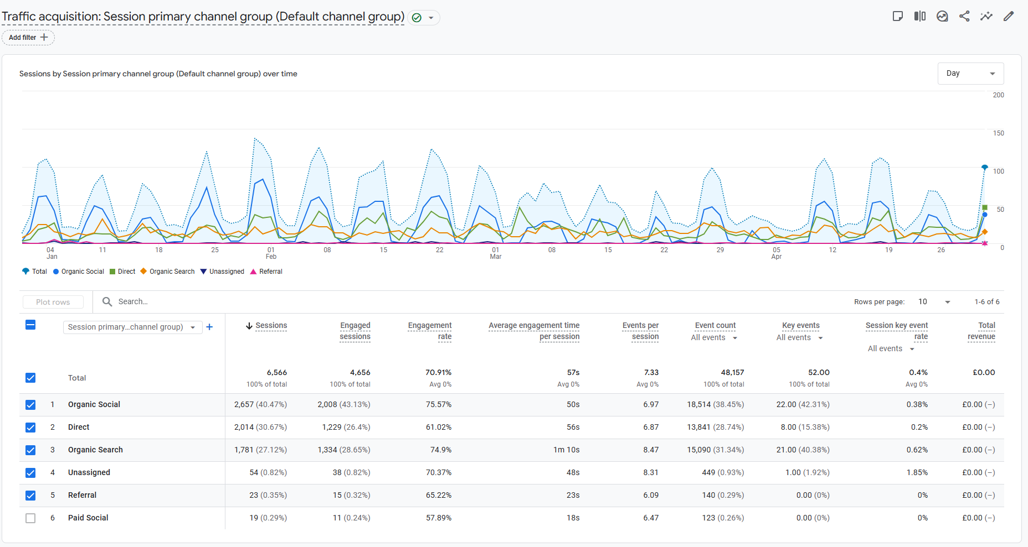Viewport: 1028px width, 547px height.
Task: Toggle the select-all header checkbox
Action: [30, 325]
